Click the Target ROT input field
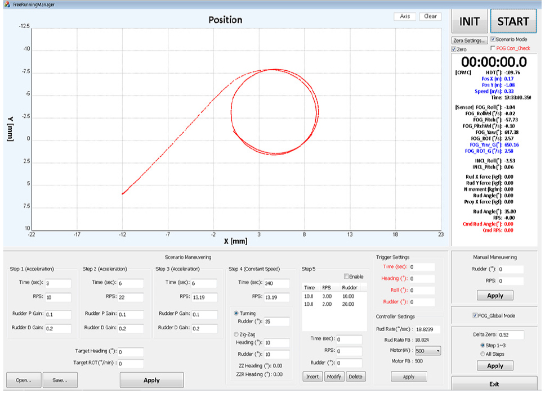545x394 pixels. pos(131,364)
